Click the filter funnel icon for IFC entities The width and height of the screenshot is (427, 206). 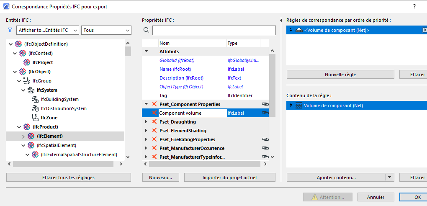coord(10,30)
